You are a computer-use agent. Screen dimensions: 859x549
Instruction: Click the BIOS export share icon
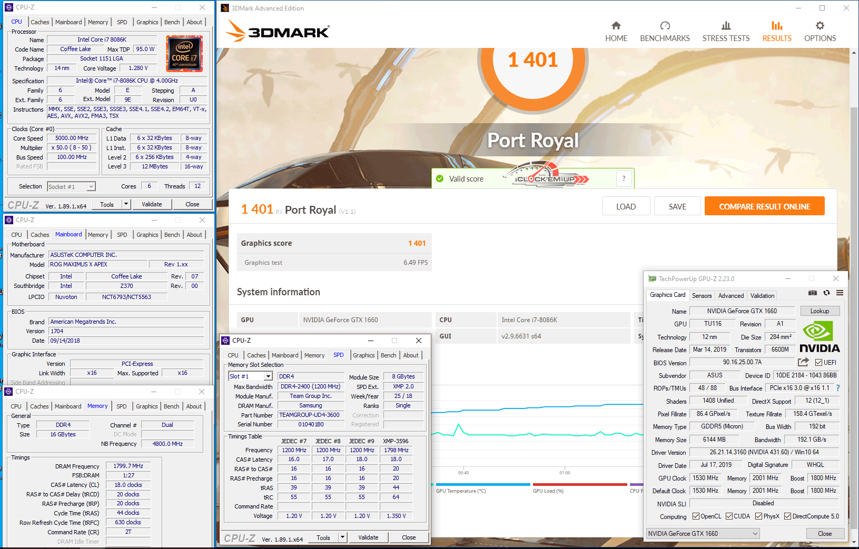(803, 362)
